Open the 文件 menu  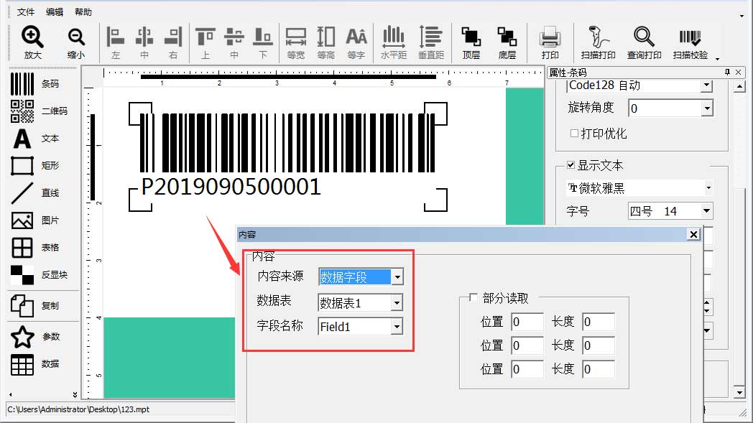coord(26,12)
